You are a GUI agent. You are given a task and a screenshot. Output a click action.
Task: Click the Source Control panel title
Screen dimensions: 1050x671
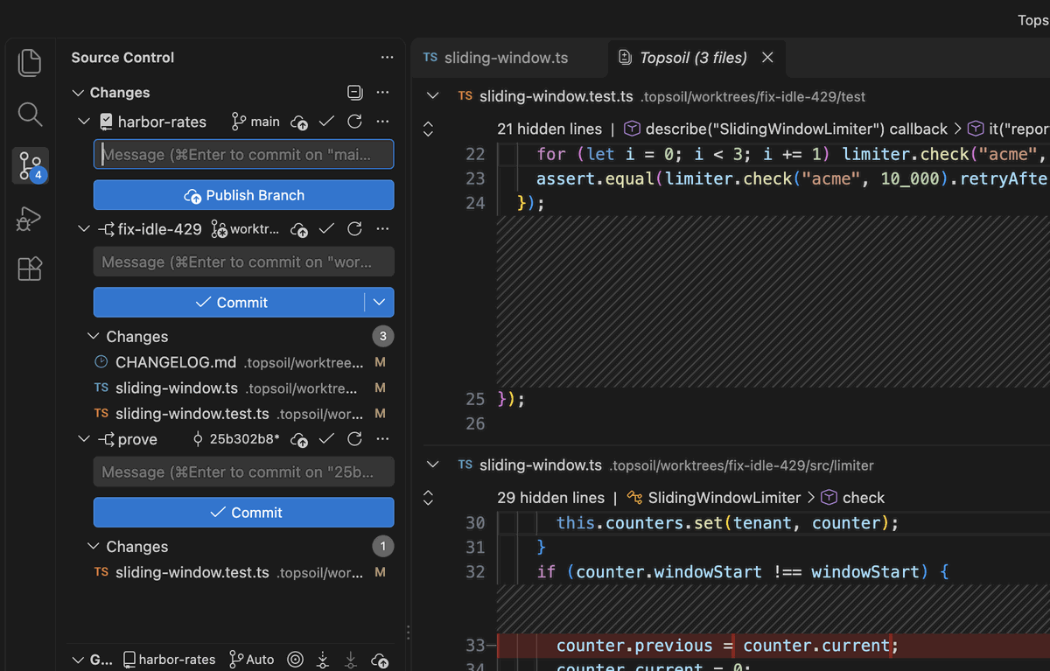pos(122,58)
